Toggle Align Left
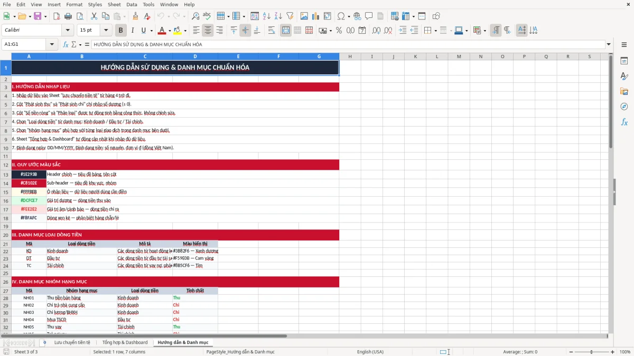 (197, 31)
